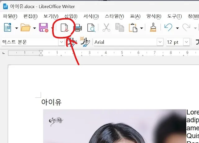Expand the Undo history dropdown arrow

[177, 28]
